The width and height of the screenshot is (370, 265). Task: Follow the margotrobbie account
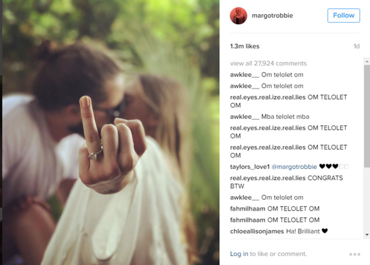tap(343, 16)
